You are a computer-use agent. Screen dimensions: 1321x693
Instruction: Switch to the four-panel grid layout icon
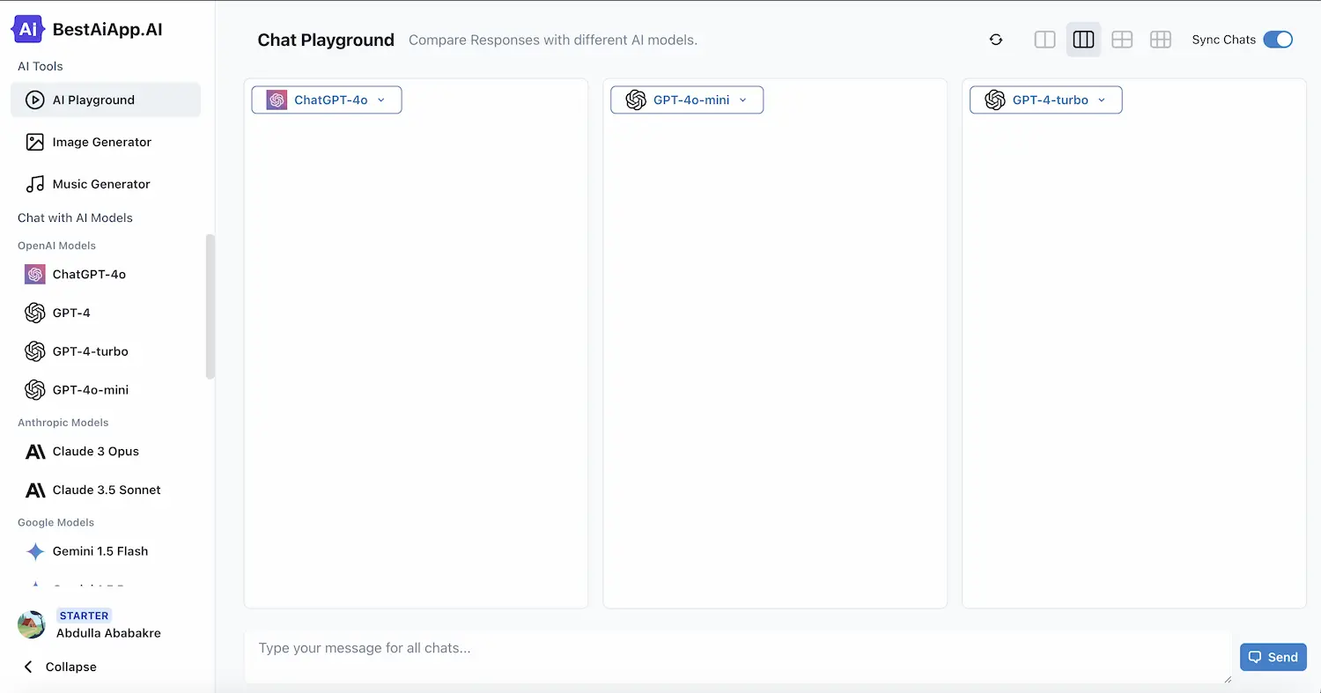[1122, 40]
